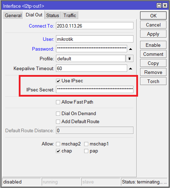The height and width of the screenshot is (188, 170).
Task: Enable Dial On Demand option
Action: click(58, 114)
